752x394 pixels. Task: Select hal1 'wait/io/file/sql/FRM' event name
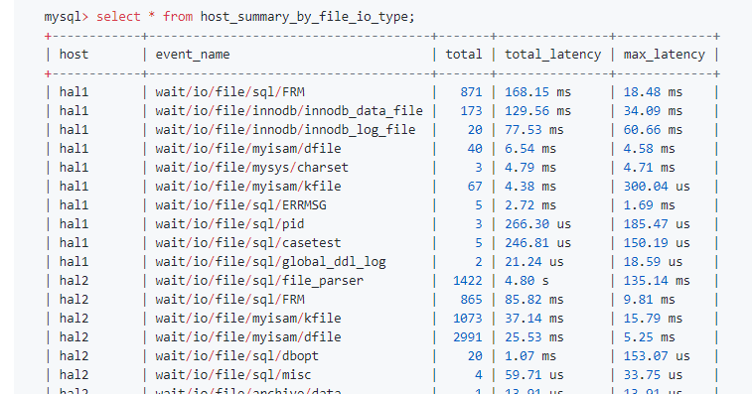tap(229, 92)
